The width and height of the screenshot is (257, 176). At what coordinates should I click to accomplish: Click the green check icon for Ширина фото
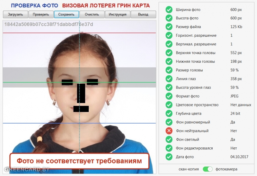[169, 10]
